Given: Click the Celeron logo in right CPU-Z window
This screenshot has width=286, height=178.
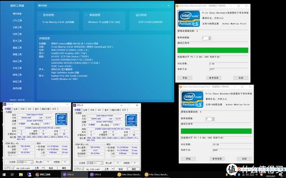Looking at the screenshot, I should [131, 120].
